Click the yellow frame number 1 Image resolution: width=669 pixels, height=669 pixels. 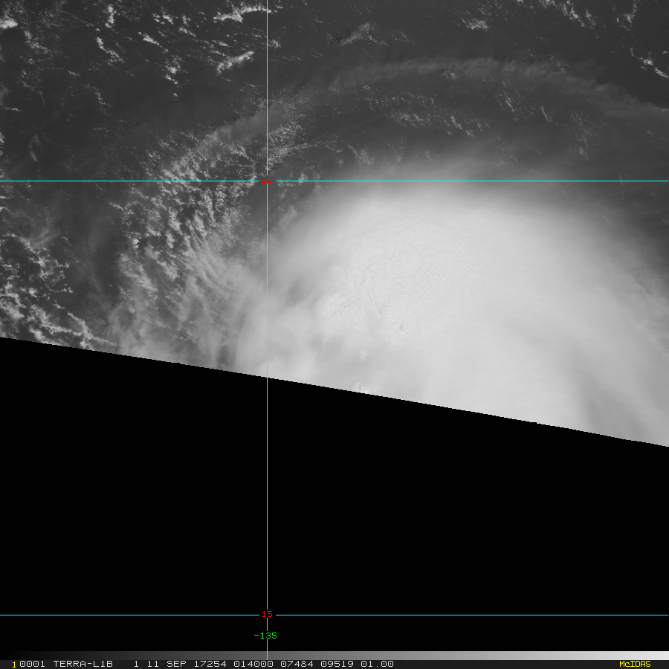point(13,665)
